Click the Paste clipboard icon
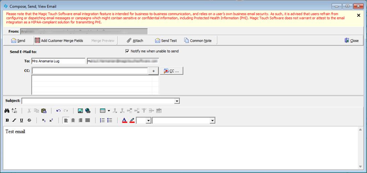Viewport: 367px width, 173px height. tap(44, 111)
